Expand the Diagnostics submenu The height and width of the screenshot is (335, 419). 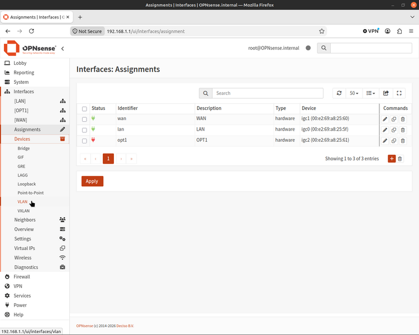tap(35, 267)
